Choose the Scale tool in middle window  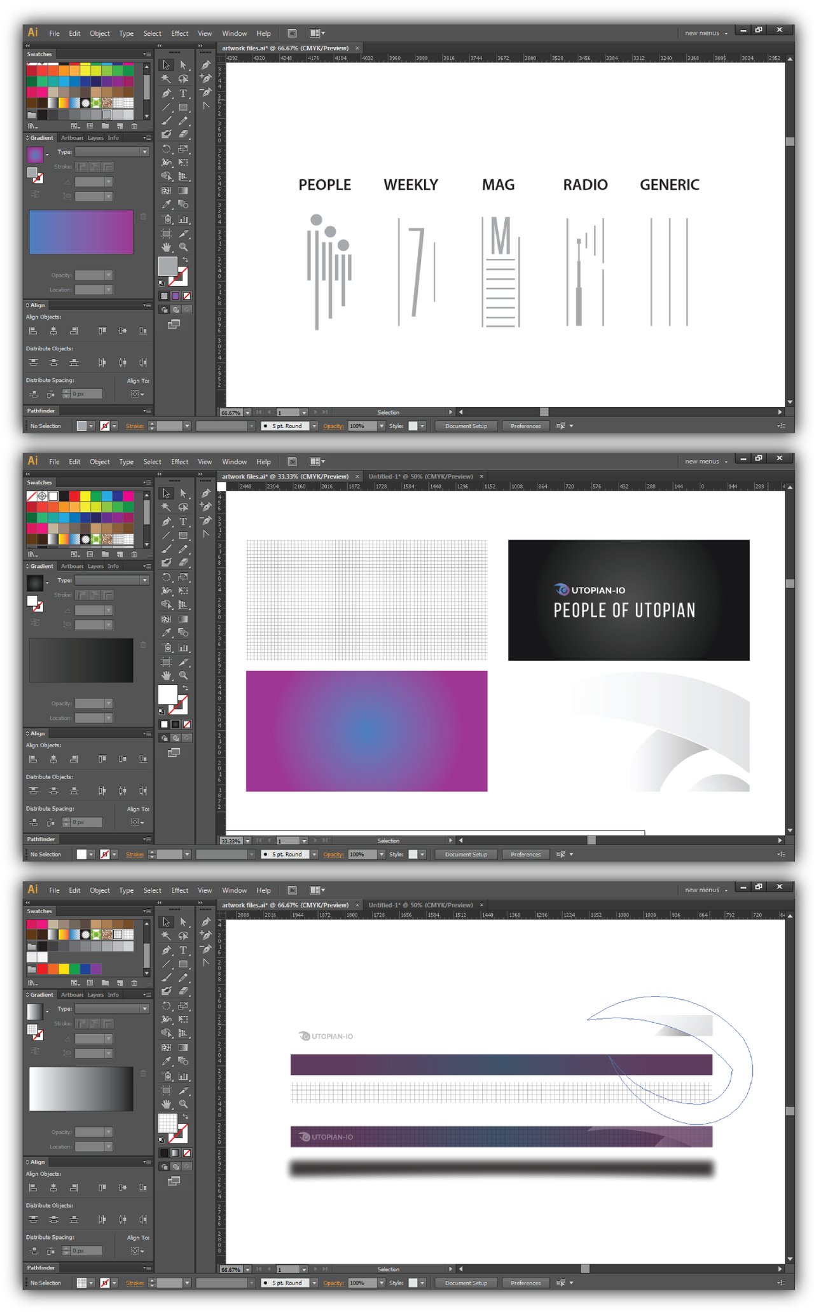pyautogui.click(x=183, y=577)
